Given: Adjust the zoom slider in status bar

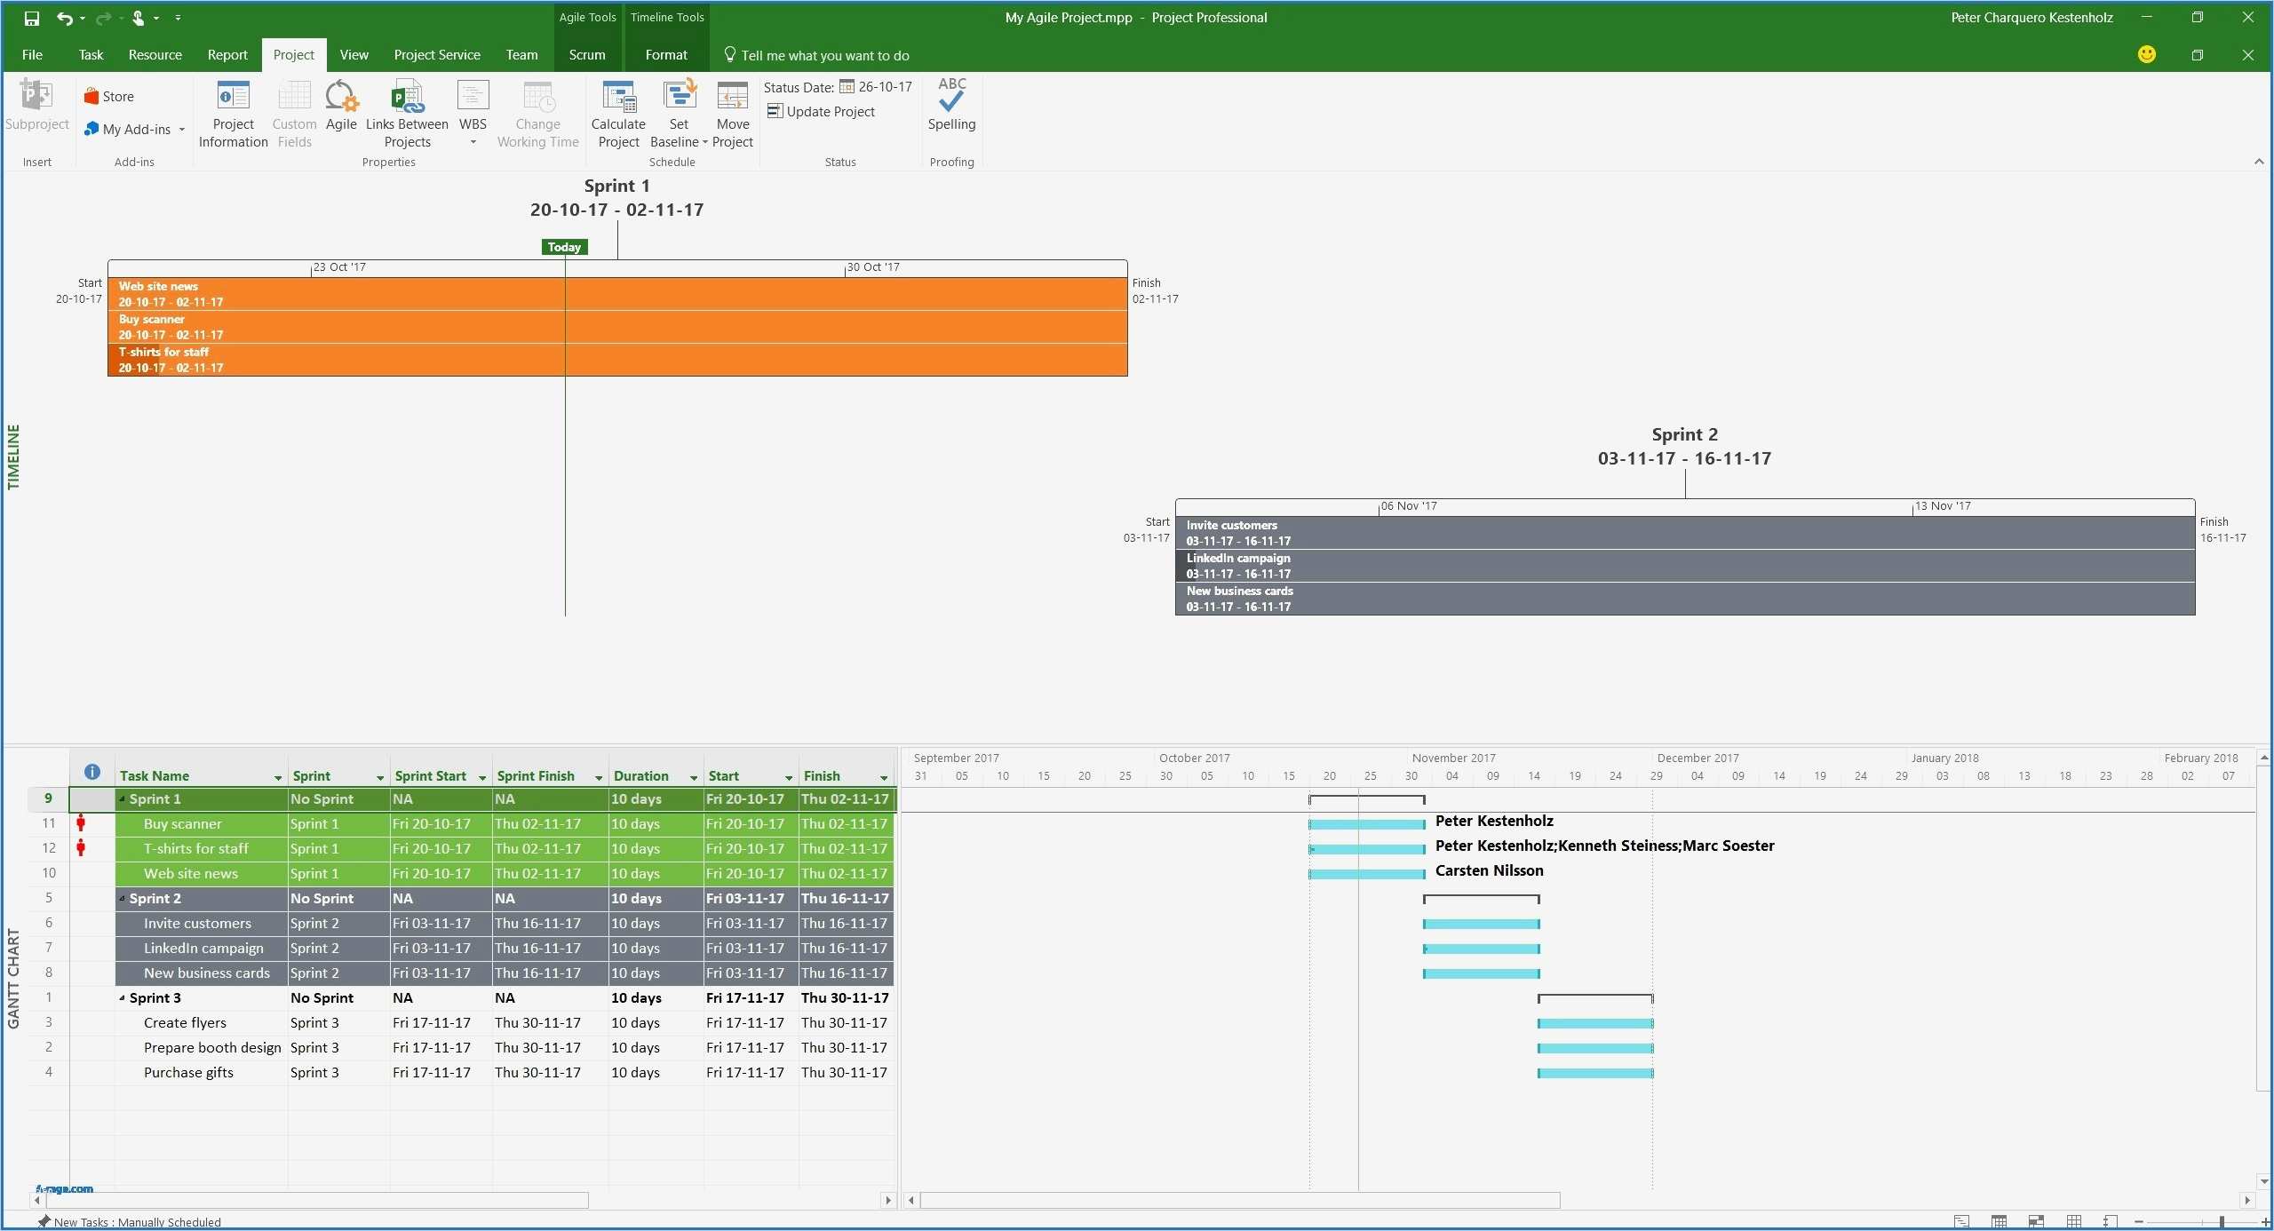Looking at the screenshot, I should [x=2221, y=1222].
